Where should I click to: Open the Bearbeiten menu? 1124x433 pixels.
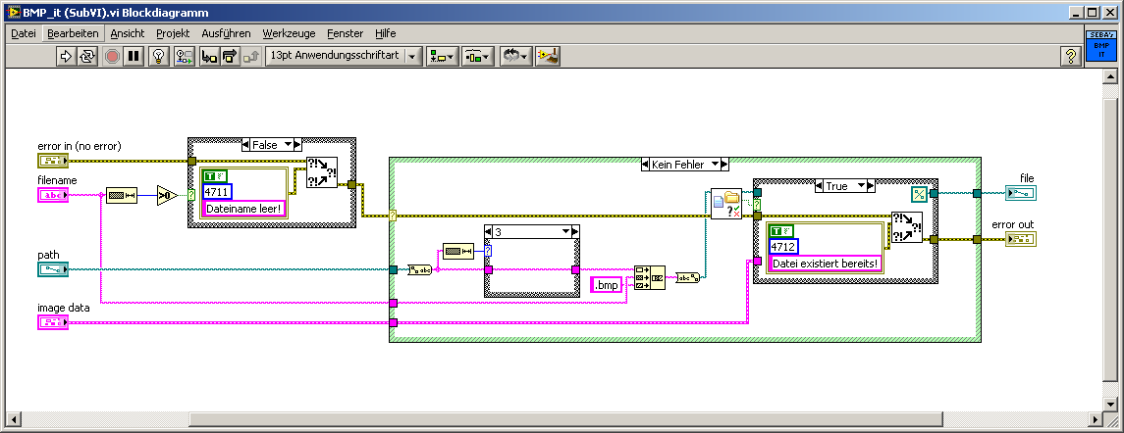click(x=73, y=33)
